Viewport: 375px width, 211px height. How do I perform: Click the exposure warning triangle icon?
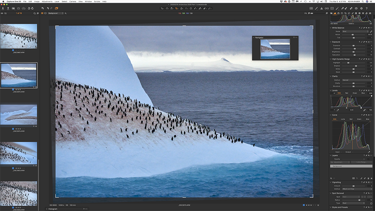[x=321, y=8]
